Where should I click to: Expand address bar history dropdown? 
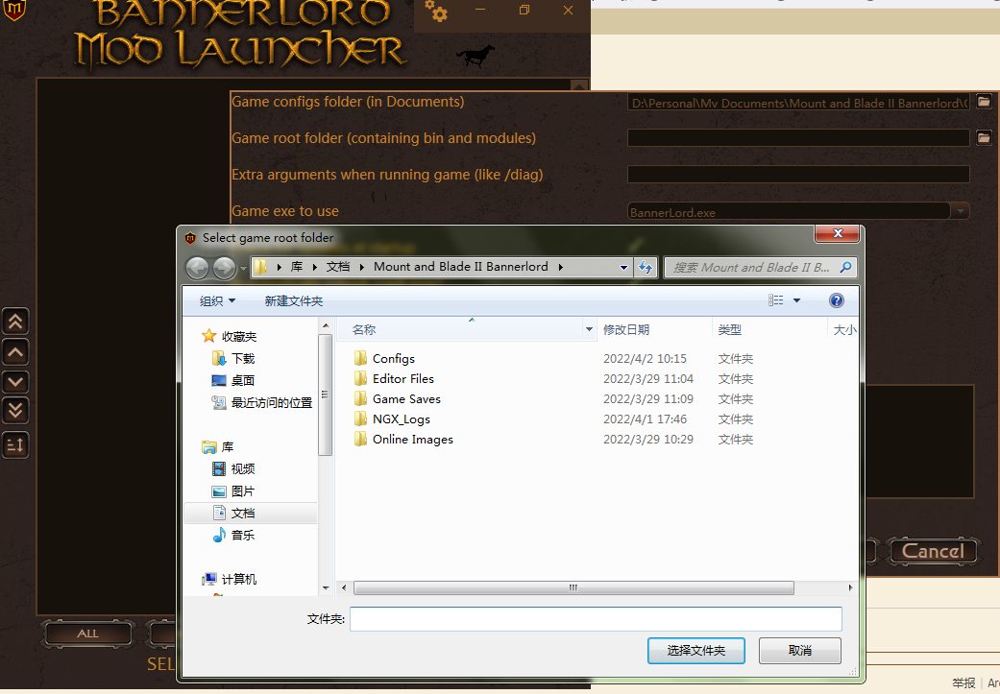click(623, 268)
